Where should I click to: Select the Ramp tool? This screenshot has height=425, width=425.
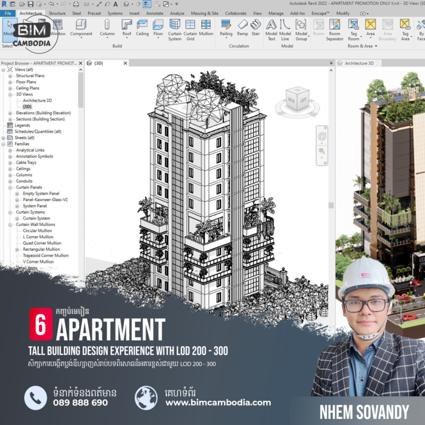(242, 29)
